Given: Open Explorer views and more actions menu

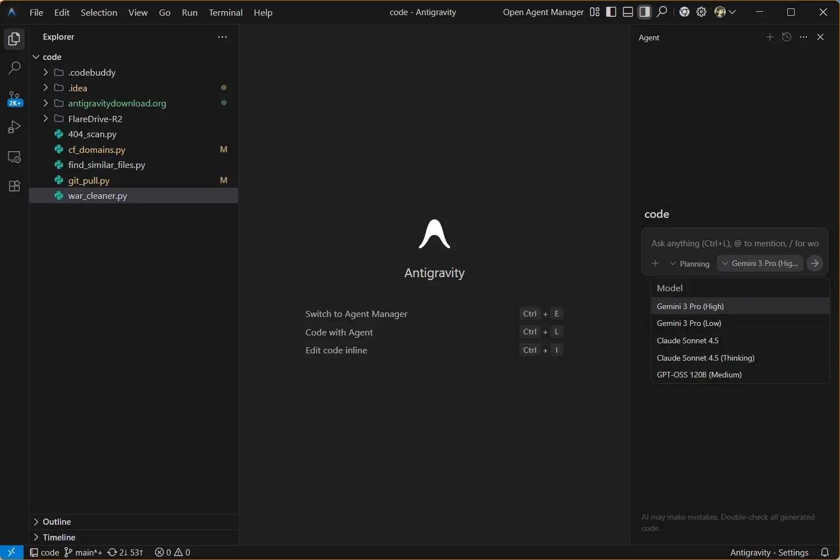Looking at the screenshot, I should [x=222, y=37].
